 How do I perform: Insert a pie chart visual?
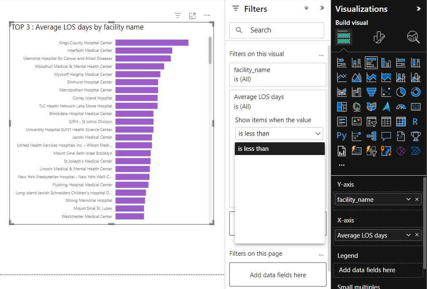tap(401, 92)
